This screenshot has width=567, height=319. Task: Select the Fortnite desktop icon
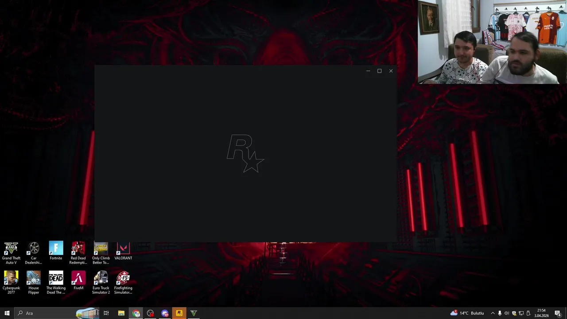(x=56, y=251)
